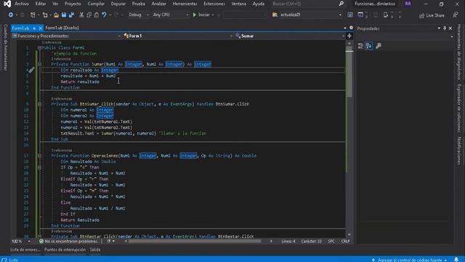465x262 pixels.
Task: Click the Copy icon in toolbar
Action: point(89,15)
